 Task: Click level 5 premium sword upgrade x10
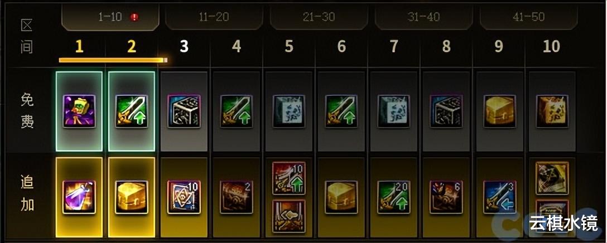tap(289, 178)
